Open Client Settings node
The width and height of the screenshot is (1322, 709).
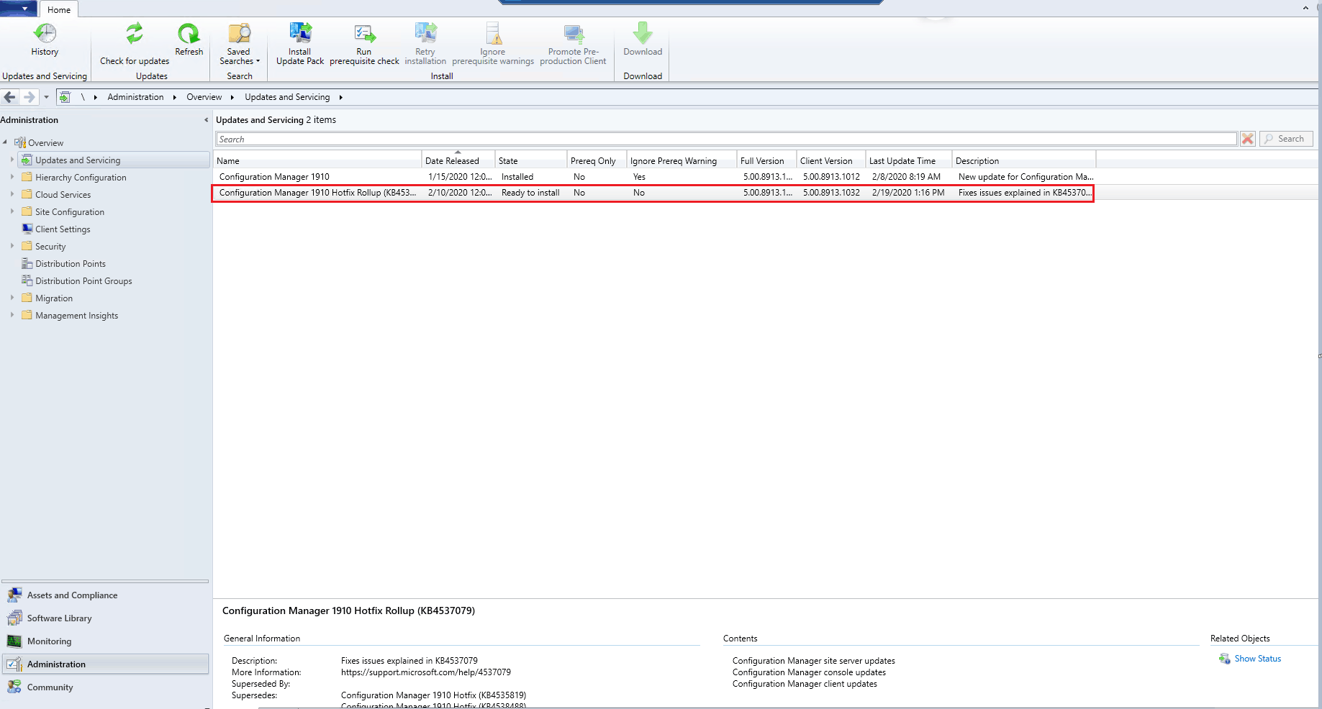click(x=63, y=229)
